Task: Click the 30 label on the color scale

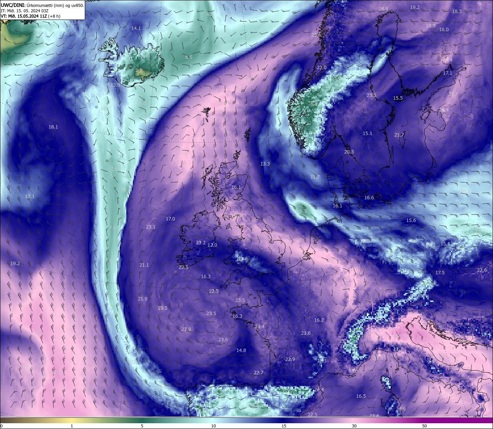Action: pyautogui.click(x=354, y=426)
